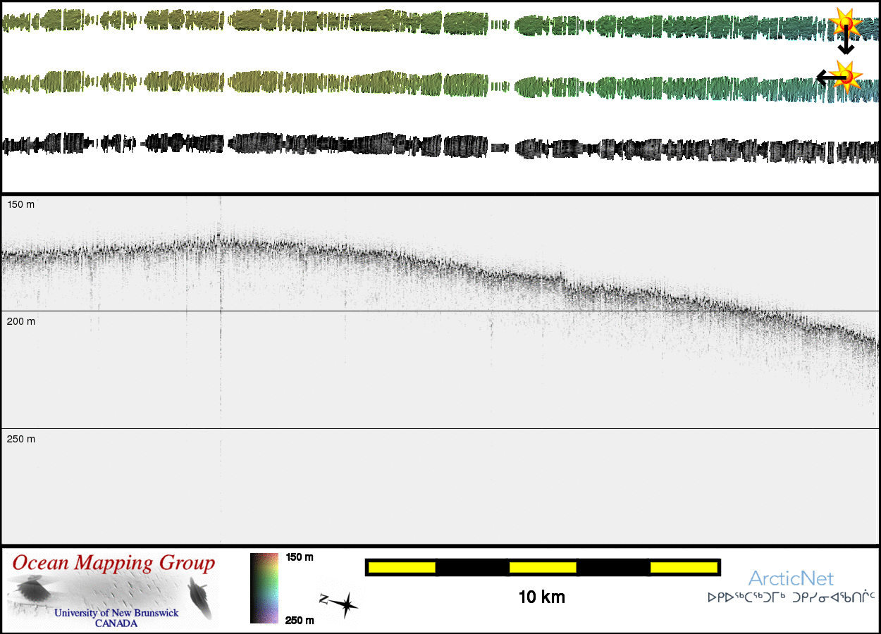Pick the depth color gradient legend

click(x=264, y=588)
